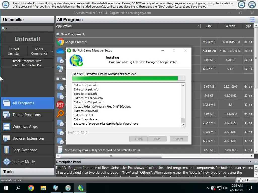Switch to All Programs module
The width and height of the screenshot is (258, 193).
tap(27, 103)
